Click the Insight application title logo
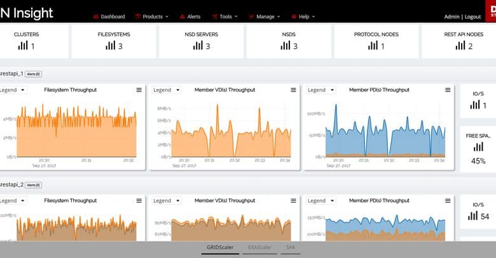 [27, 13]
